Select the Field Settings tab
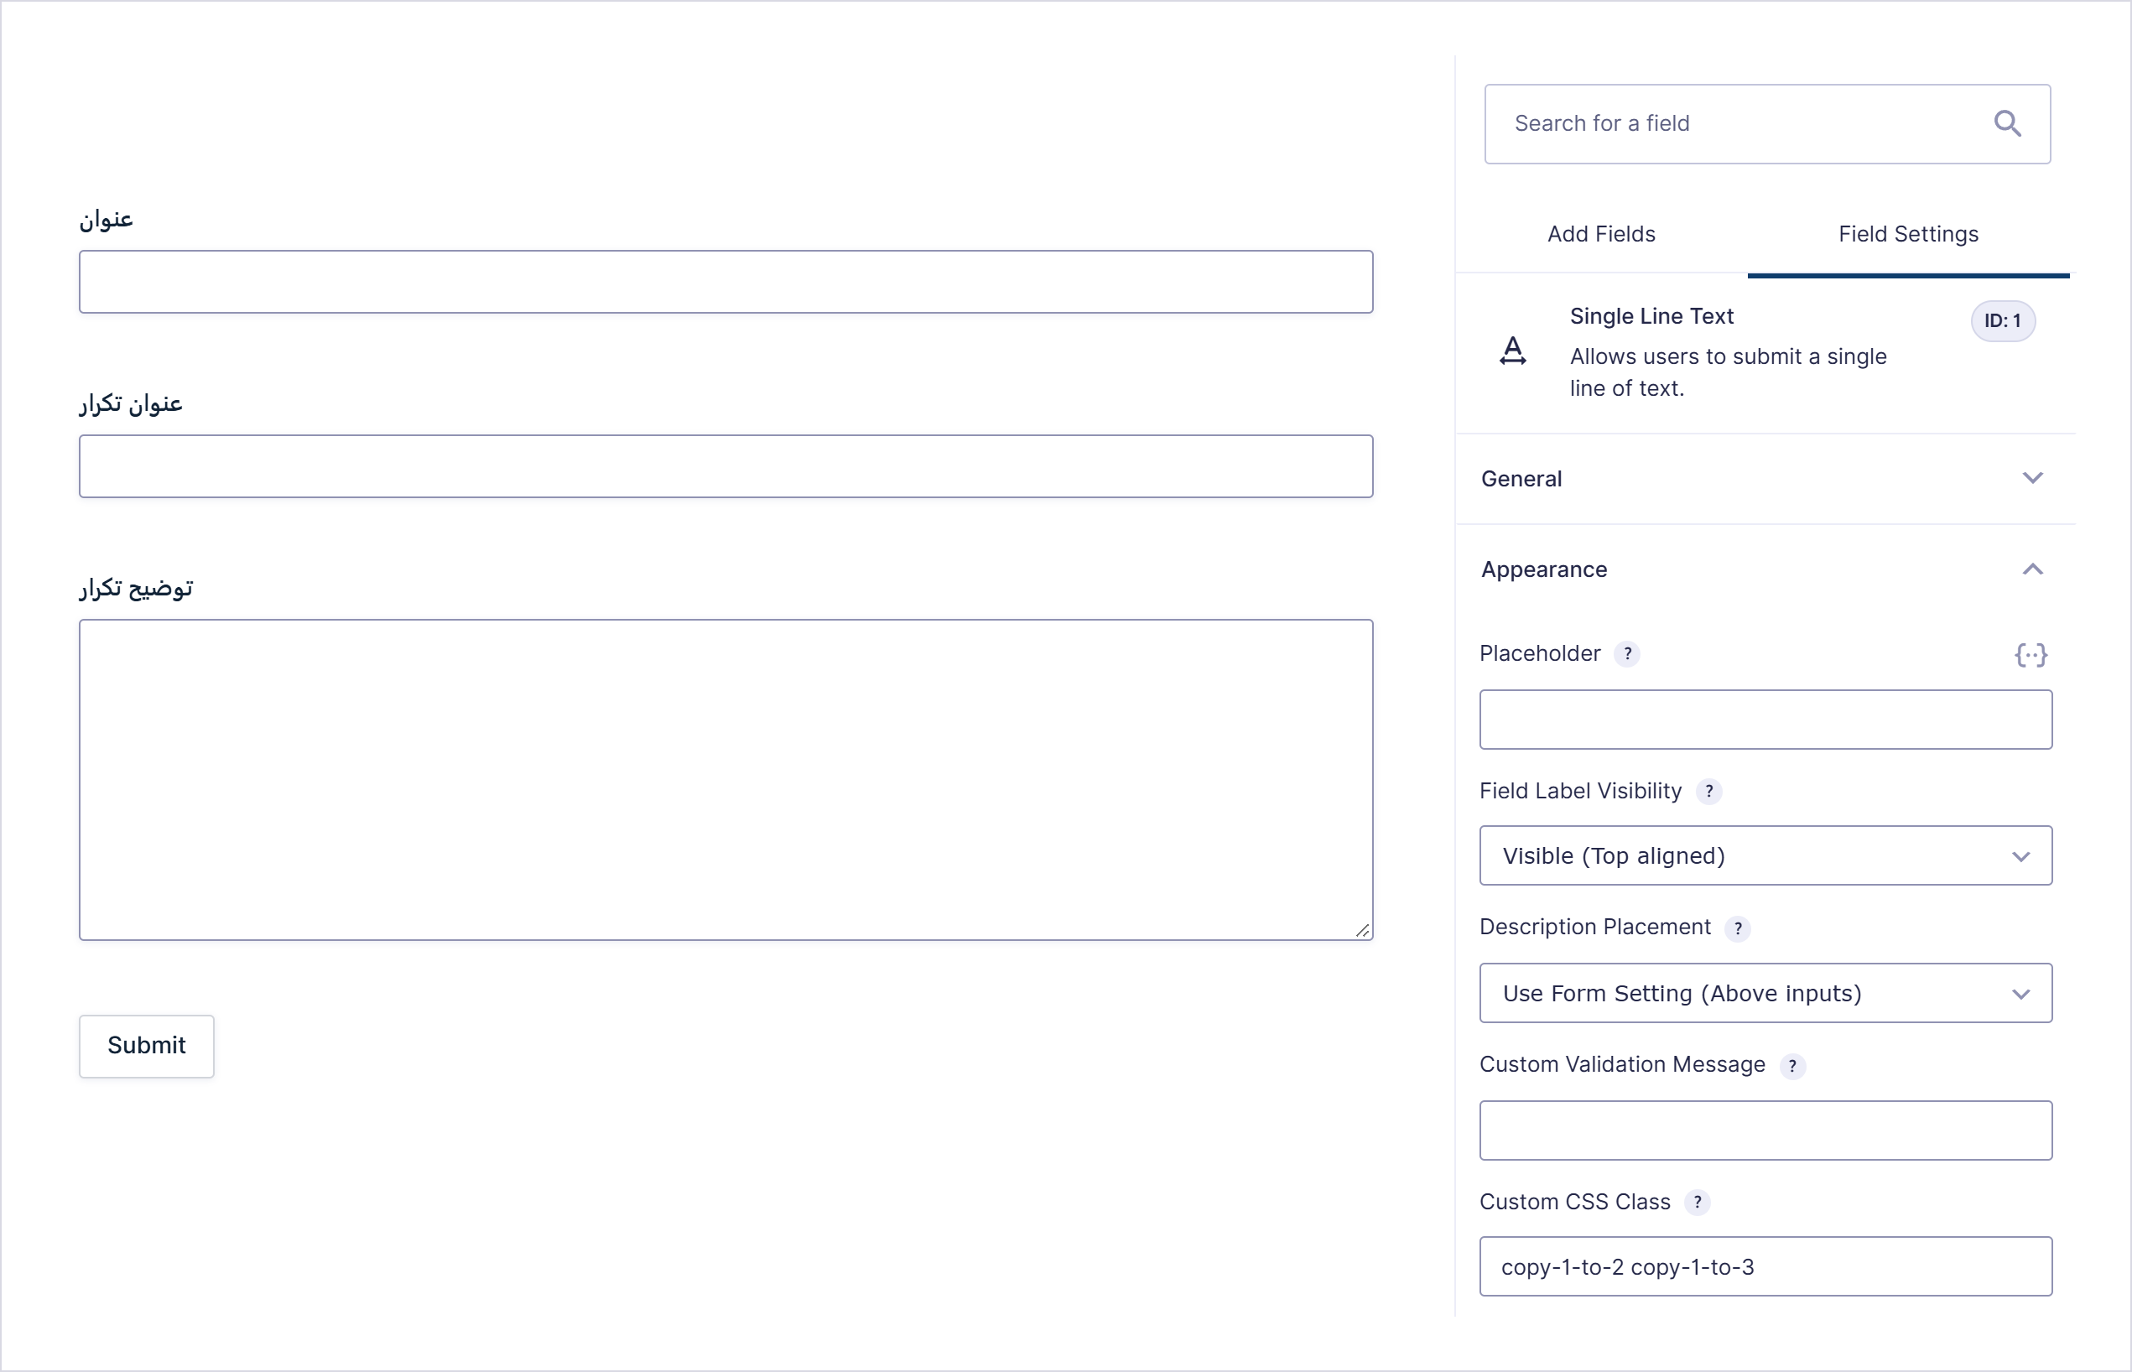2132x1372 pixels. coord(1907,234)
